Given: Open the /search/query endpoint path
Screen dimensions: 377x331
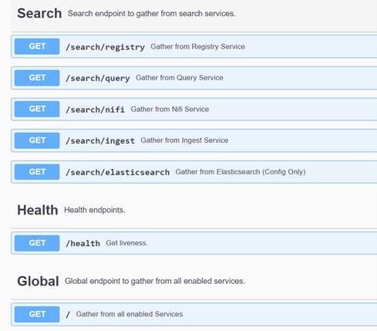Looking at the screenshot, I should pos(98,78).
